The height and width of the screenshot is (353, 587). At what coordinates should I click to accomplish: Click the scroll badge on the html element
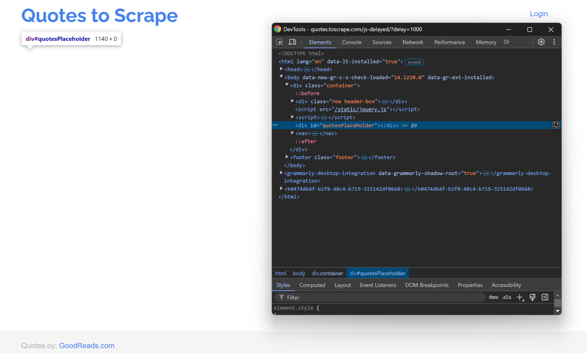point(414,62)
